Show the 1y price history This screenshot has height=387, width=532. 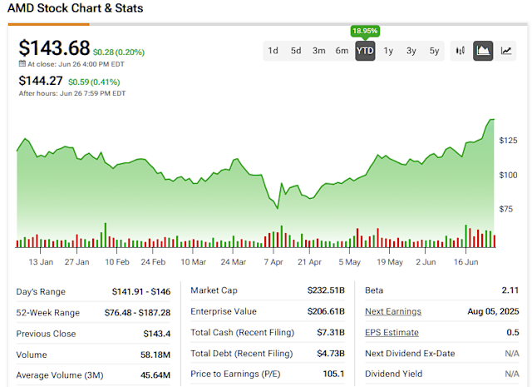(388, 51)
